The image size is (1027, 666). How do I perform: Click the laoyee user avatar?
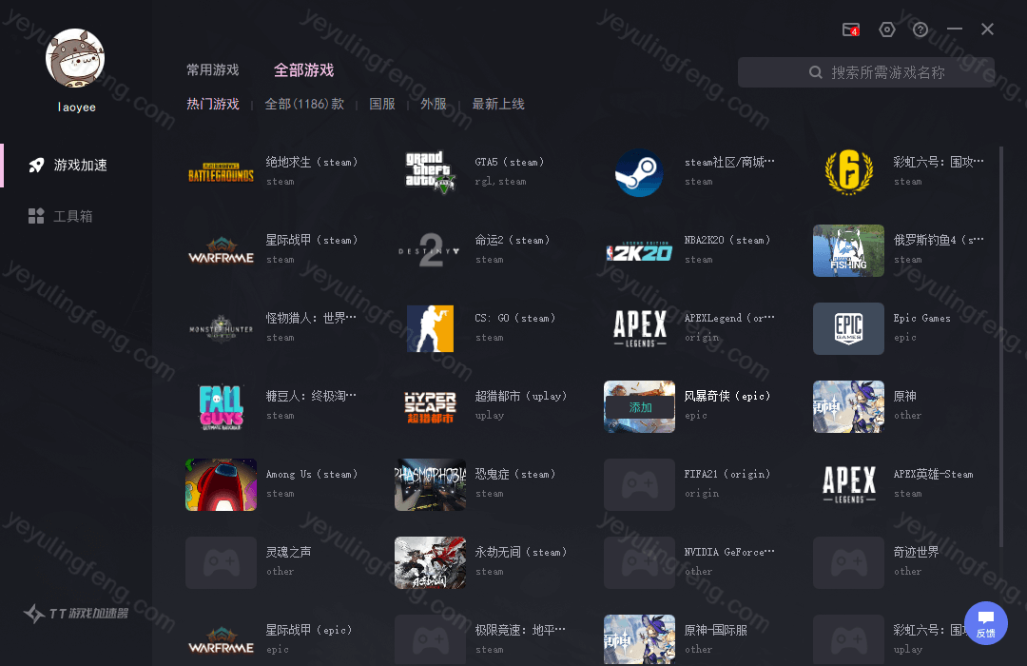point(75,58)
